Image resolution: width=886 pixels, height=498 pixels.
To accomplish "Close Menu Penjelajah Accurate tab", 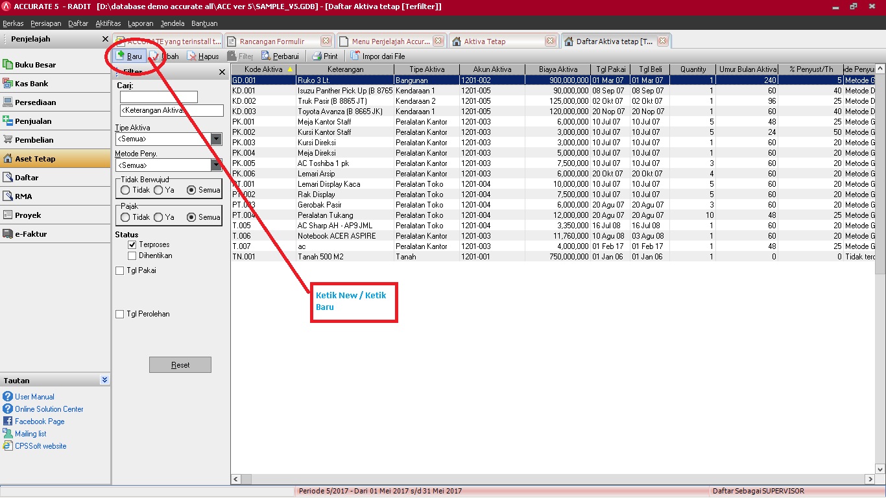I will (438, 41).
